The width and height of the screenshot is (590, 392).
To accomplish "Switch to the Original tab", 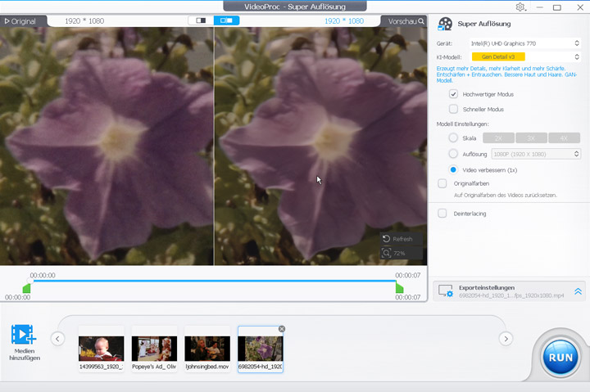I will (20, 21).
